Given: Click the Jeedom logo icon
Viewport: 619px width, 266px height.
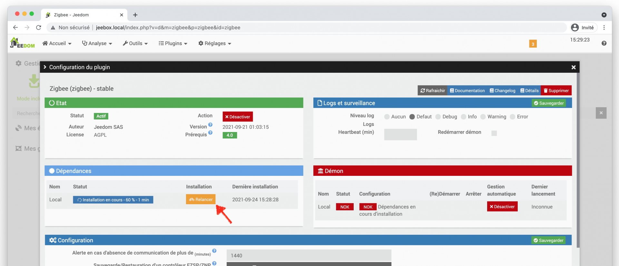Looking at the screenshot, I should pos(22,43).
